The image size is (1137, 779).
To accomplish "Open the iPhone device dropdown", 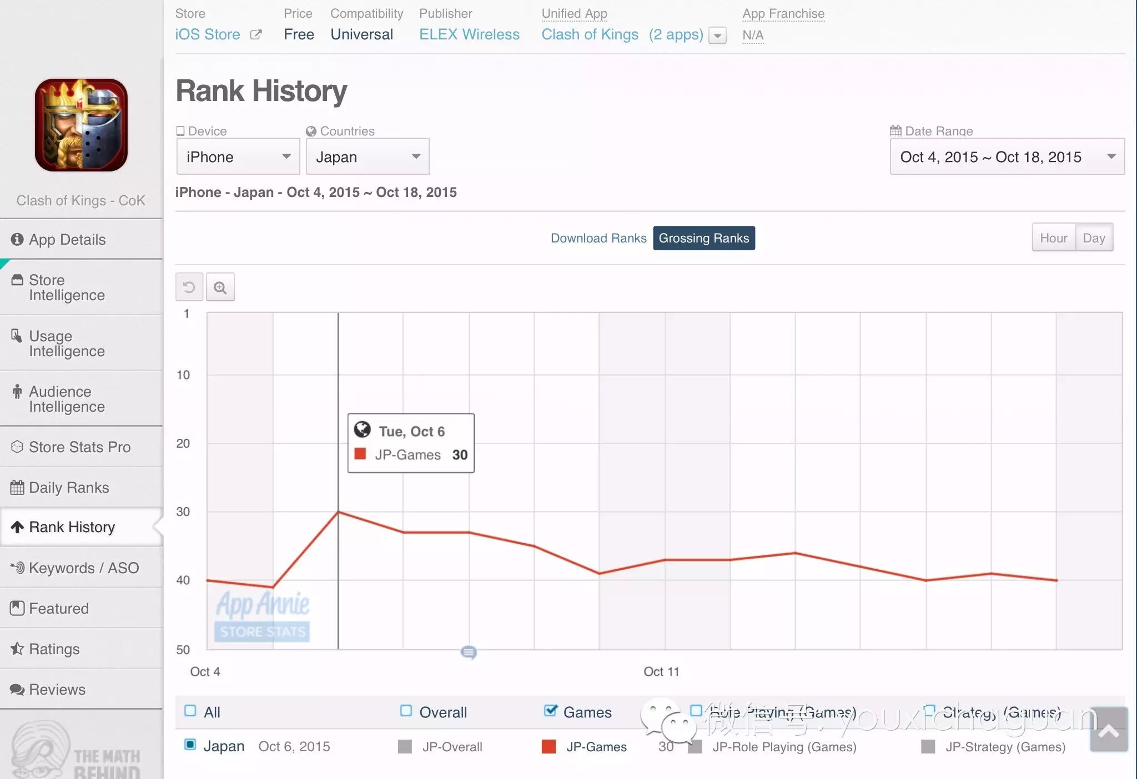I will (238, 157).
